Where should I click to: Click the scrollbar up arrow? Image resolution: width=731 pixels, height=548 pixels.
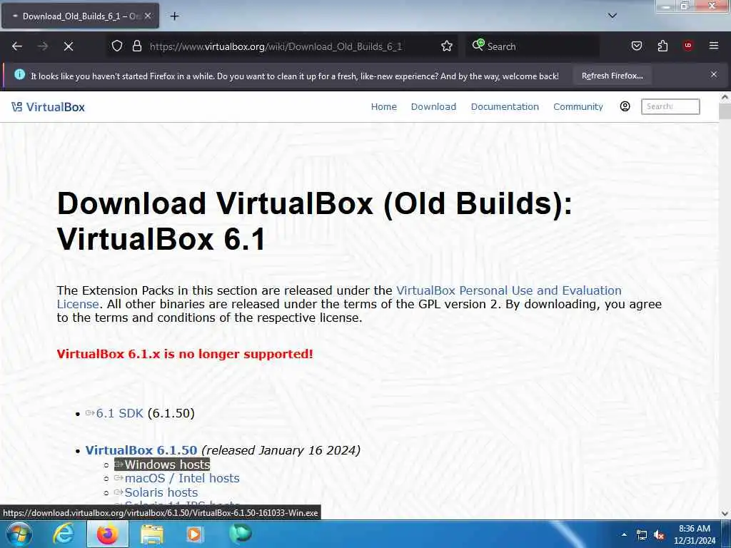tap(725, 97)
